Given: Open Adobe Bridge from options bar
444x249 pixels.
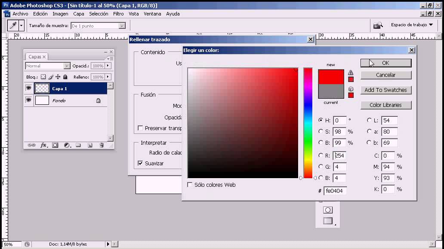Looking at the screenshot, I should click(x=378, y=25).
